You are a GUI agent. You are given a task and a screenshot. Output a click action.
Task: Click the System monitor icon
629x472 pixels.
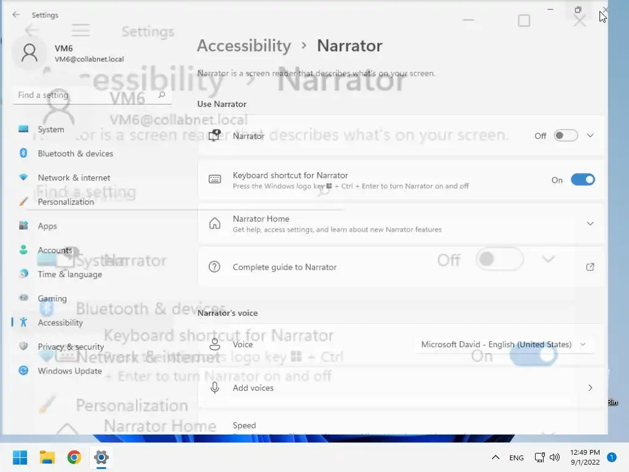click(x=24, y=129)
